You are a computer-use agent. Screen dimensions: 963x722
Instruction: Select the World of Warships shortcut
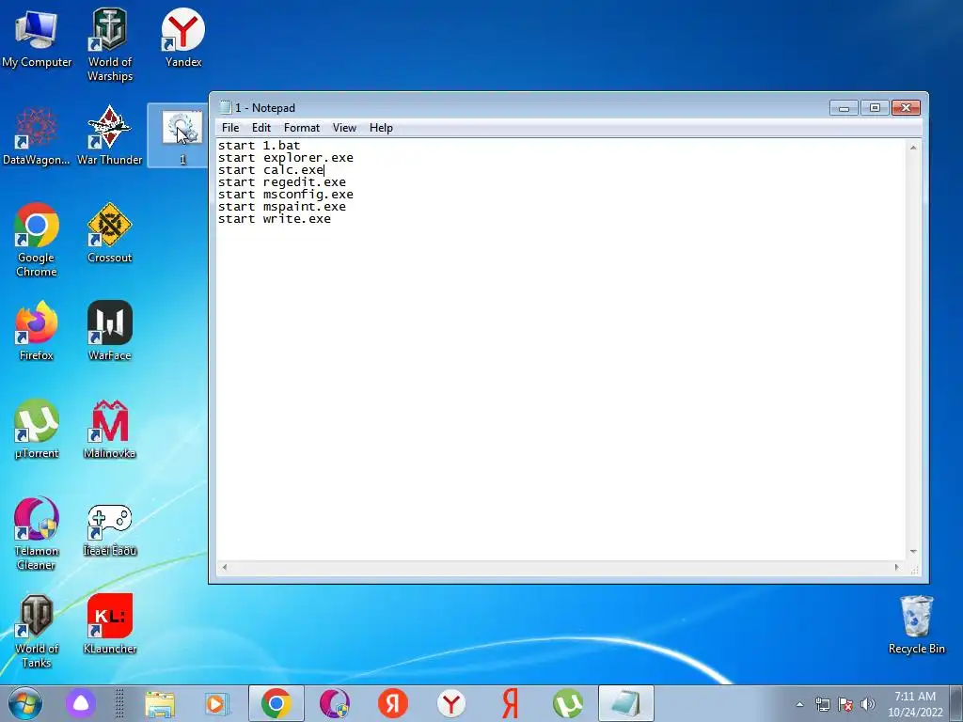click(110, 45)
